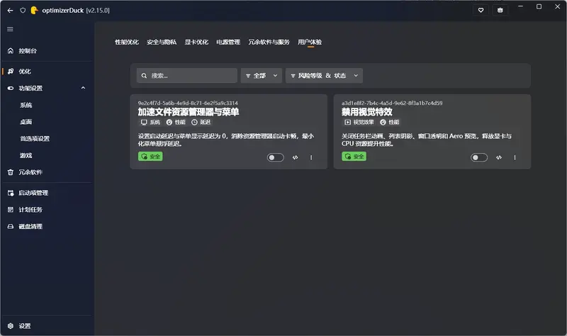
Task: Open 风险等级 & 状态 filter dropdown
Action: [x=324, y=76]
